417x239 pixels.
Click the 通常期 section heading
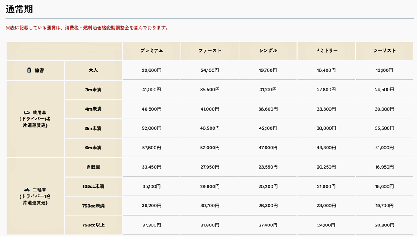[19, 9]
